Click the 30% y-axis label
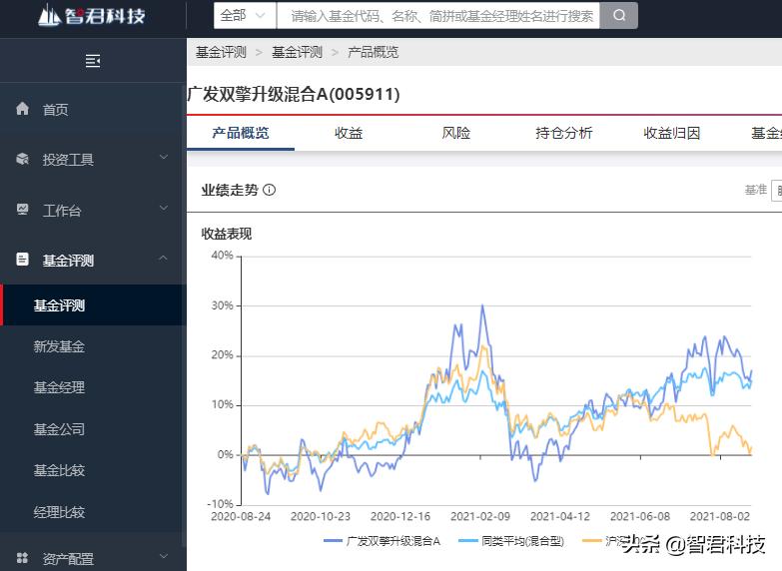 pos(222,305)
